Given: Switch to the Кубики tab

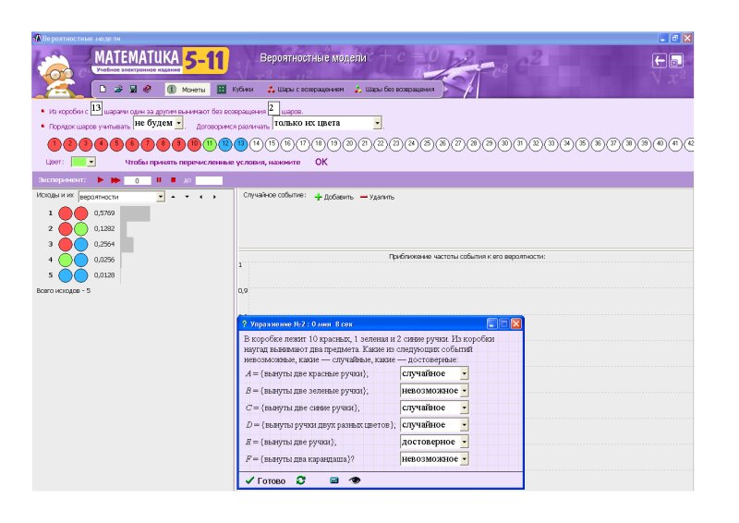Looking at the screenshot, I should (236, 90).
